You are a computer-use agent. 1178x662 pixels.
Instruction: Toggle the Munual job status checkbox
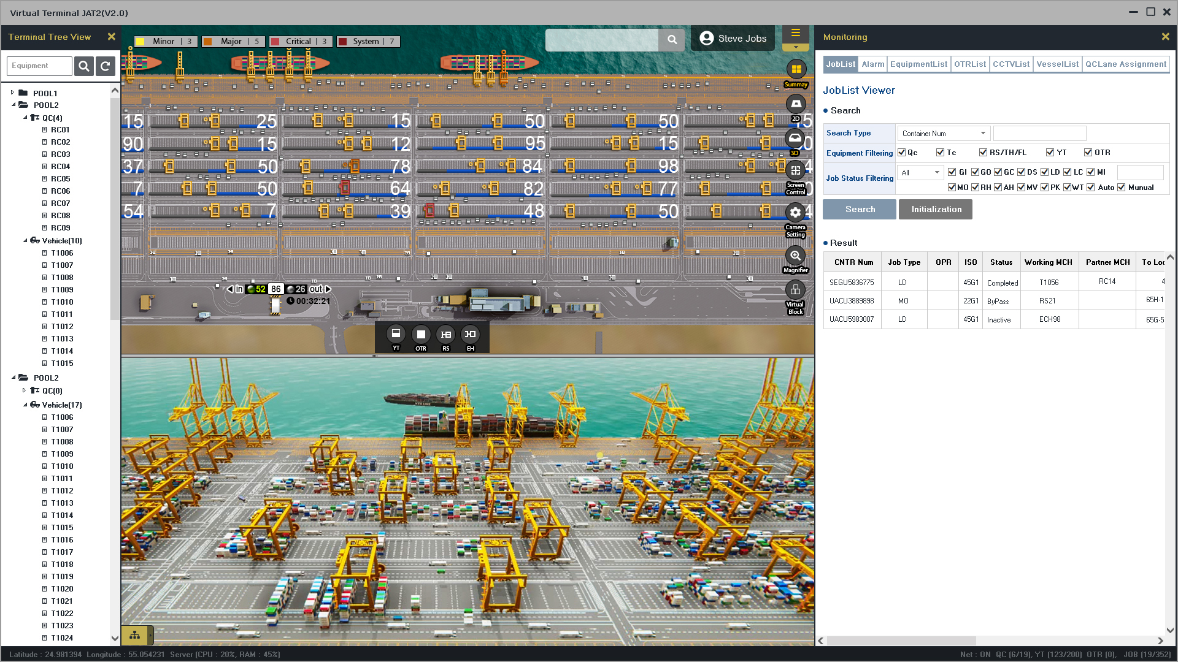point(1121,188)
